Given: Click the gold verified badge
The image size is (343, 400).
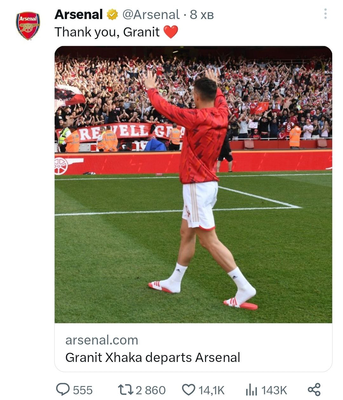Looking at the screenshot, I should click(112, 15).
